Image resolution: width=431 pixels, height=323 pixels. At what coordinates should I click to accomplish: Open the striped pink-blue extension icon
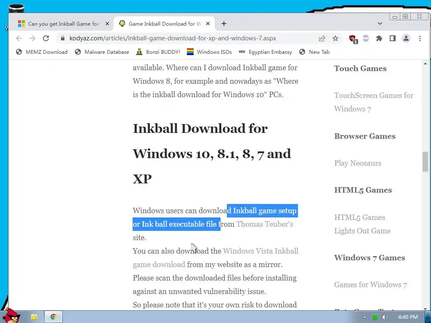(366, 38)
